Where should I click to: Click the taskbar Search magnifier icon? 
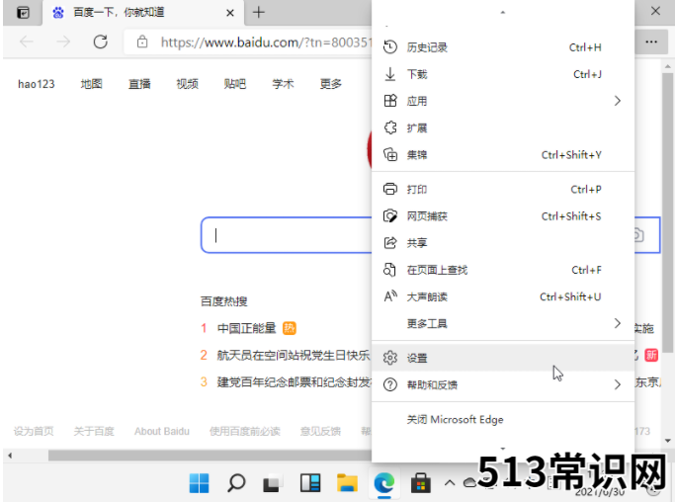pos(236,483)
